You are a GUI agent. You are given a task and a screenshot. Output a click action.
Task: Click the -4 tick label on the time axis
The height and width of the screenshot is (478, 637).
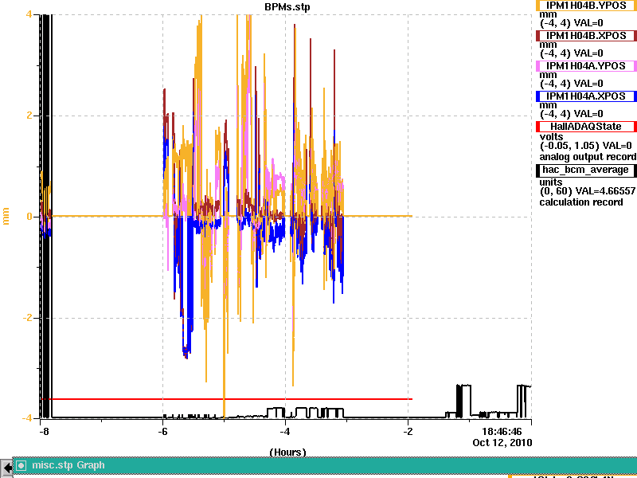[x=285, y=432]
